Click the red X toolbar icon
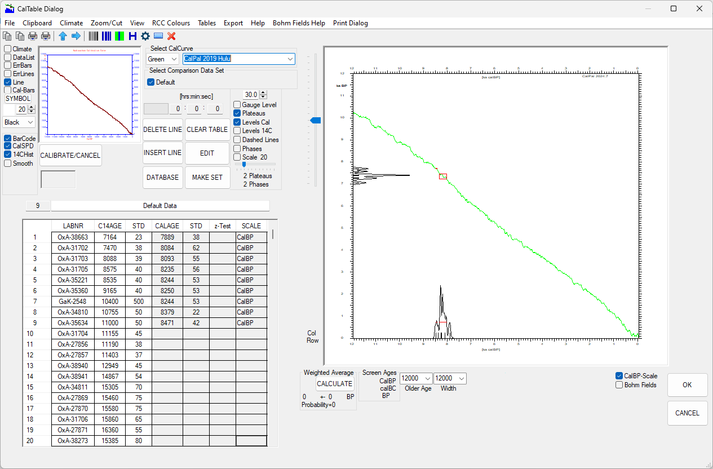 (x=172, y=36)
